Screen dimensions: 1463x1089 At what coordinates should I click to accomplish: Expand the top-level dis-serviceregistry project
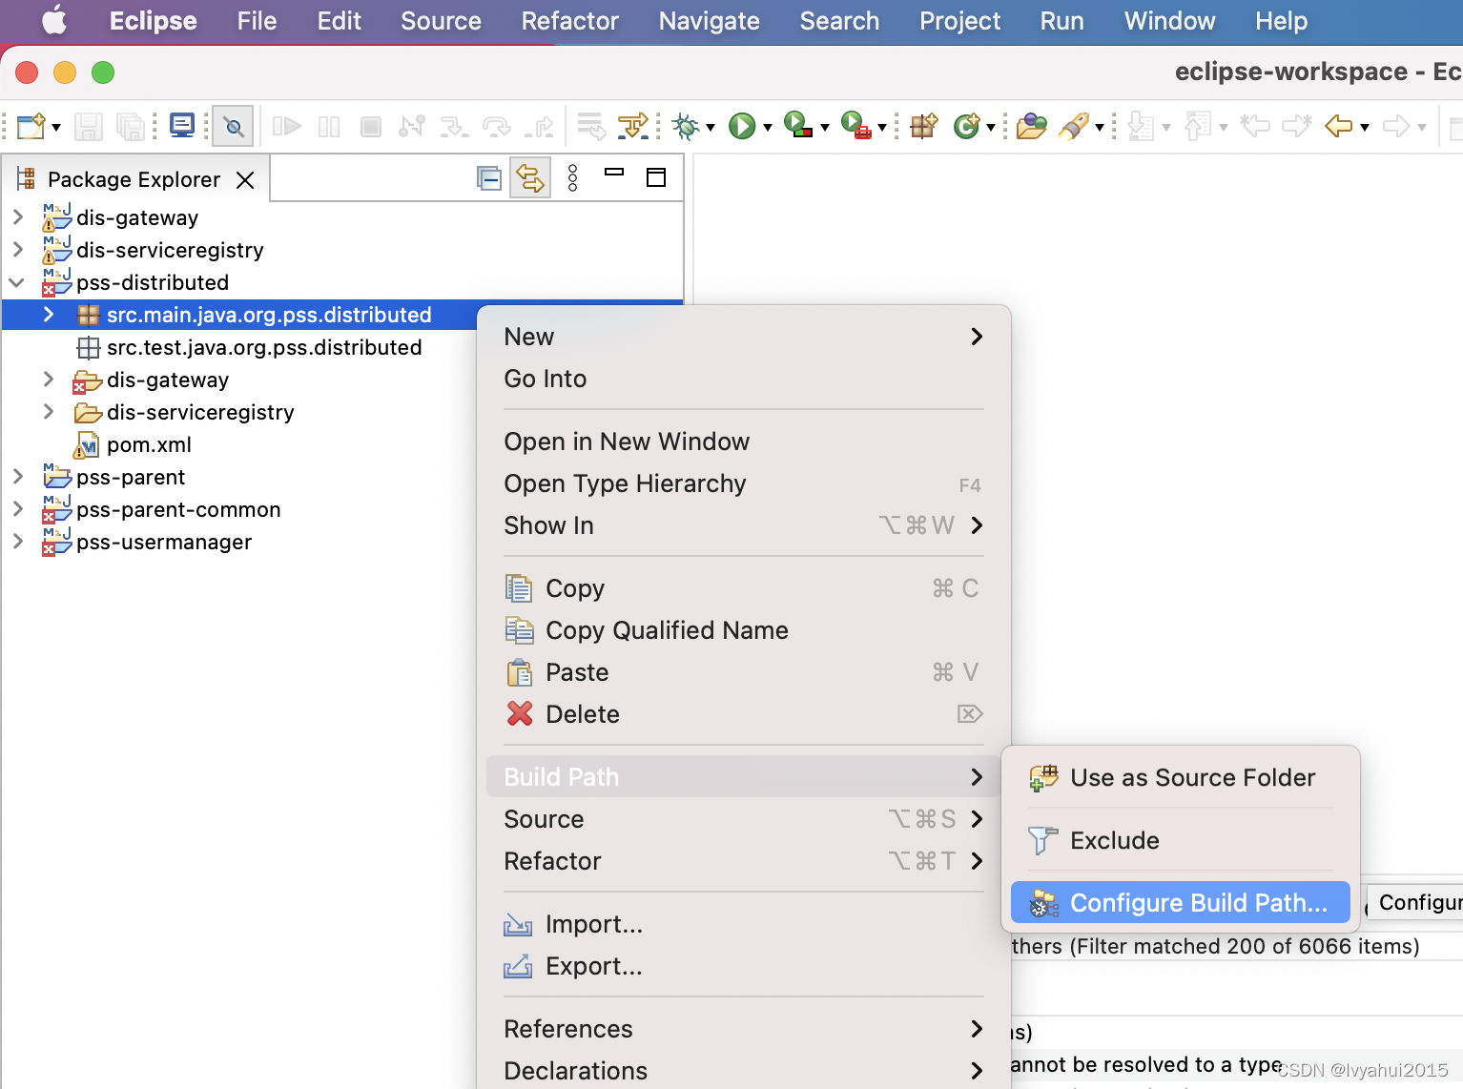(x=17, y=250)
